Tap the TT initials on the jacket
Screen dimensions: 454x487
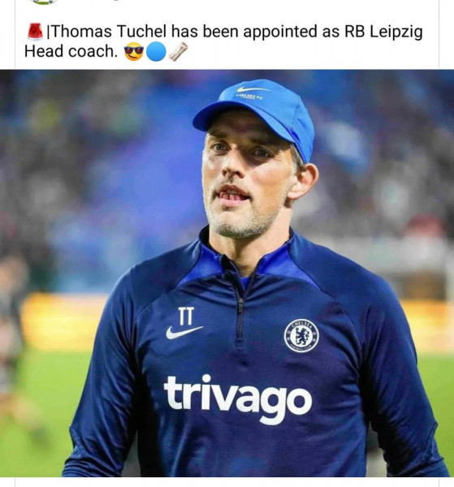186,316
